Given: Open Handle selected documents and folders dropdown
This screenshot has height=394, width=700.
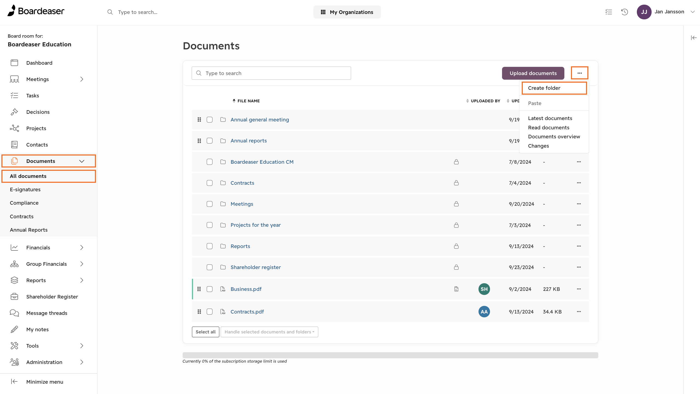Looking at the screenshot, I should [x=269, y=332].
